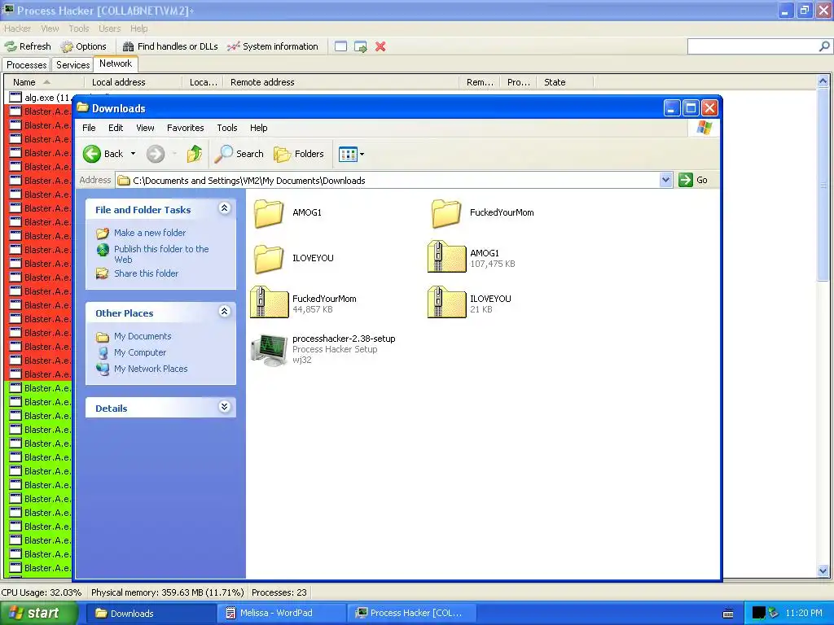This screenshot has width=834, height=625.
Task: Select the ILOVEYOU folder icon
Action: click(269, 259)
